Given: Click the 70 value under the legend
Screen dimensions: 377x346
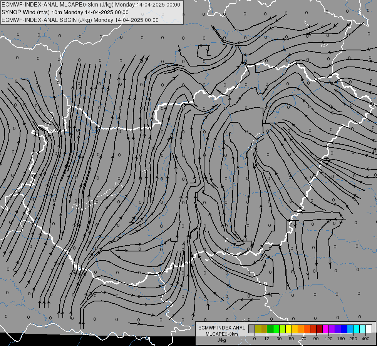Looking at the screenshot, I should click(x=304, y=339).
